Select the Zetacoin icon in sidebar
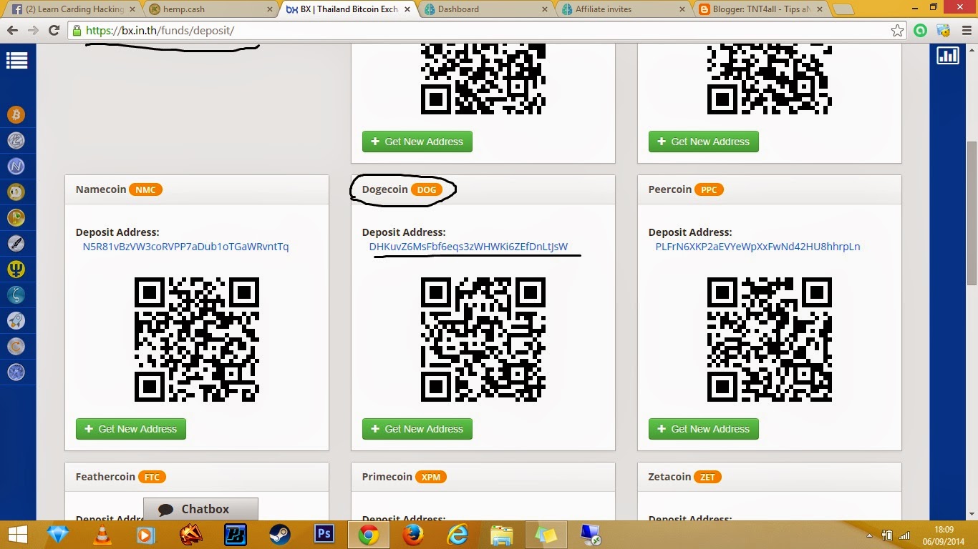 click(16, 295)
